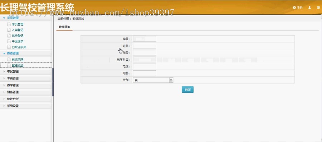Click the 注销 logout link in header
322x142 pixels.
click(x=298, y=7)
